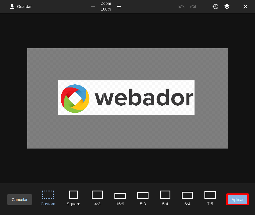Viewport: 255px width, 215px height.
Task: Apply the crop with Aplicar
Action: [x=237, y=200]
